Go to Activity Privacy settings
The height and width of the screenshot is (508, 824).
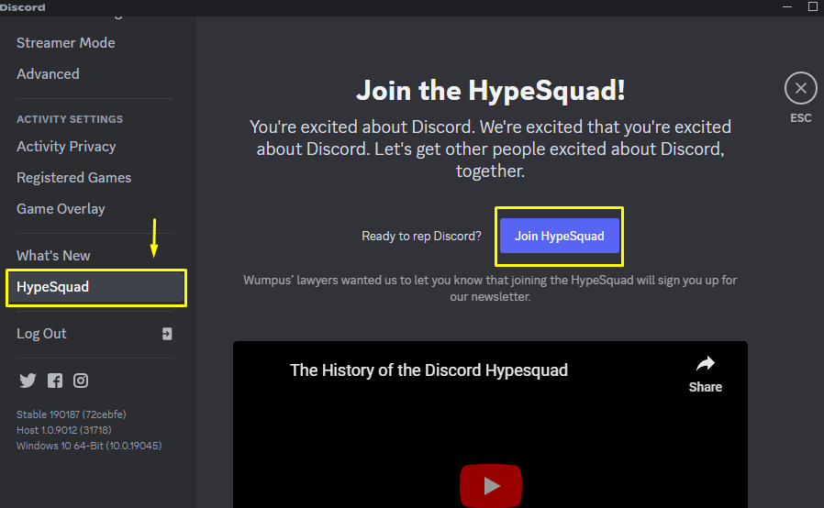click(x=66, y=147)
